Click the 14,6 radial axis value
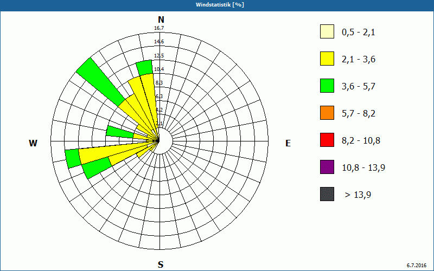 click(x=159, y=42)
